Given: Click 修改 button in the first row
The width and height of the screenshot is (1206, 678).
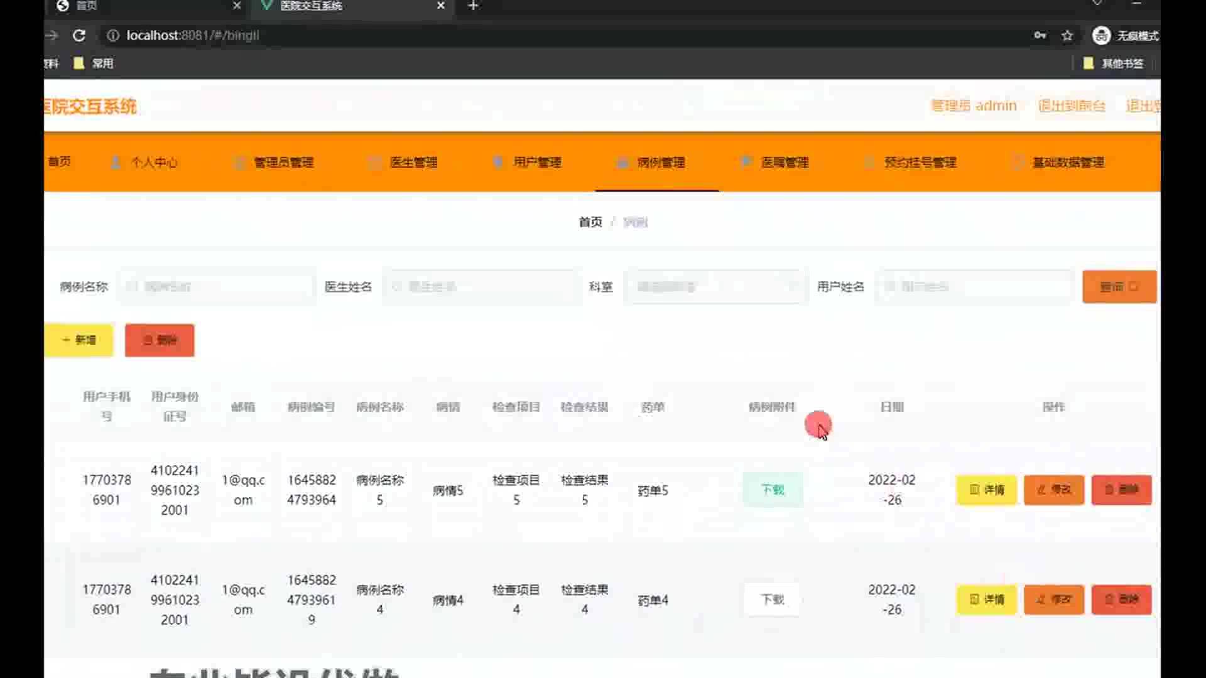Looking at the screenshot, I should tap(1054, 490).
